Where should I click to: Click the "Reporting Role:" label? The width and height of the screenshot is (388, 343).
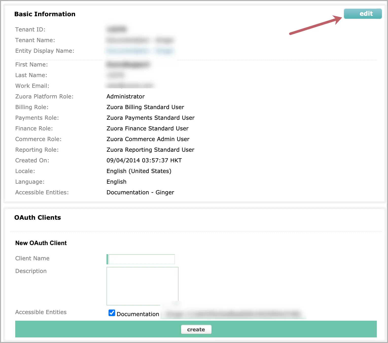[x=37, y=150]
